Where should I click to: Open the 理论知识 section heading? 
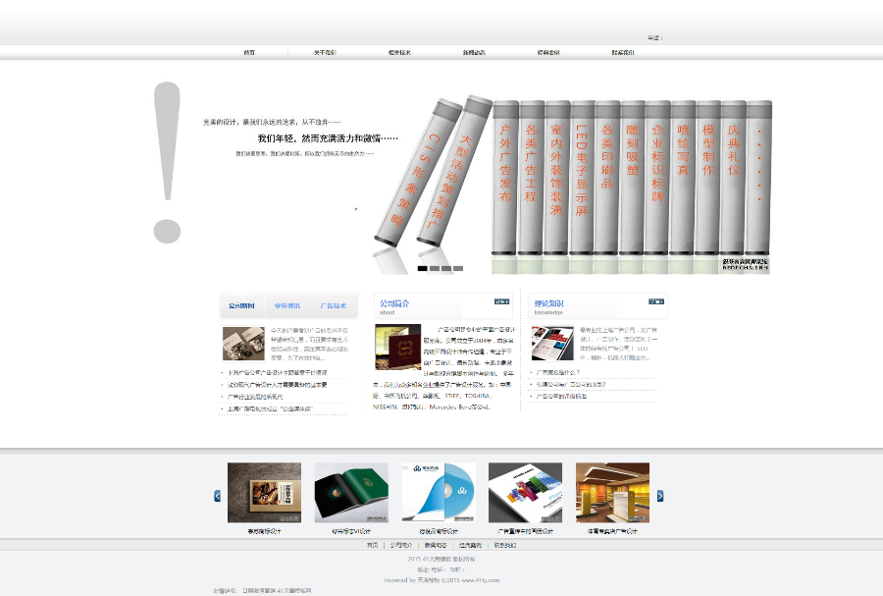549,303
